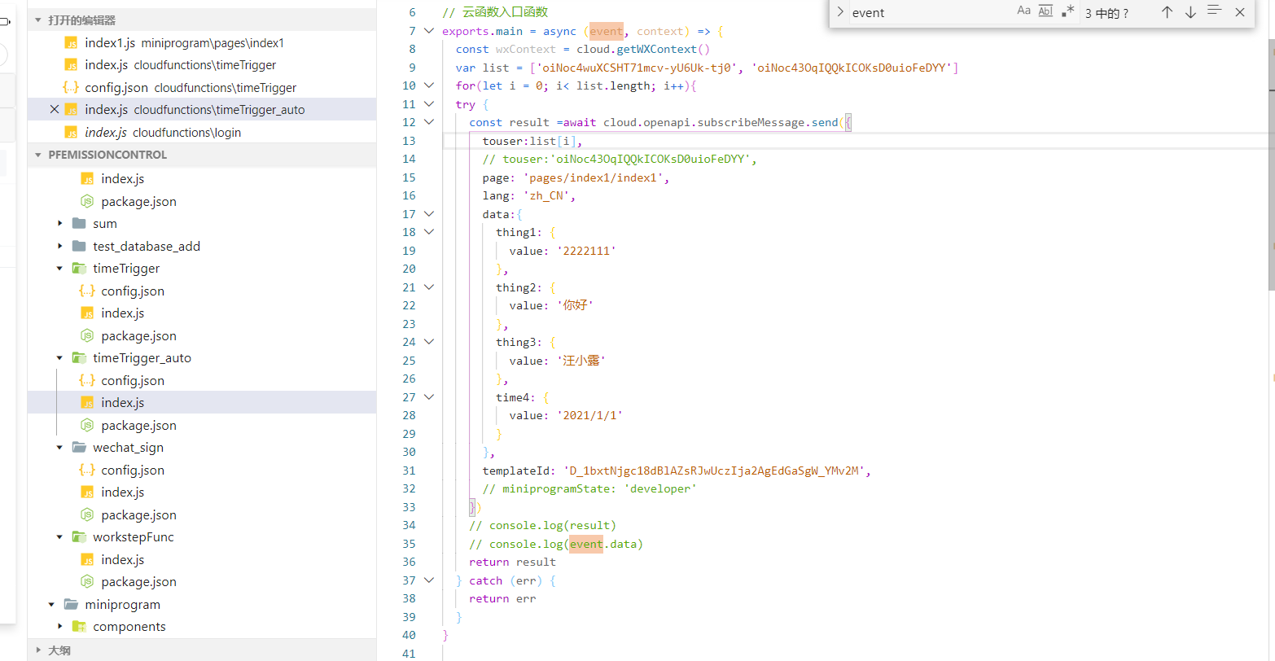Click config.json icon under timeTrigger folder
This screenshot has height=661, width=1275.
tap(87, 291)
